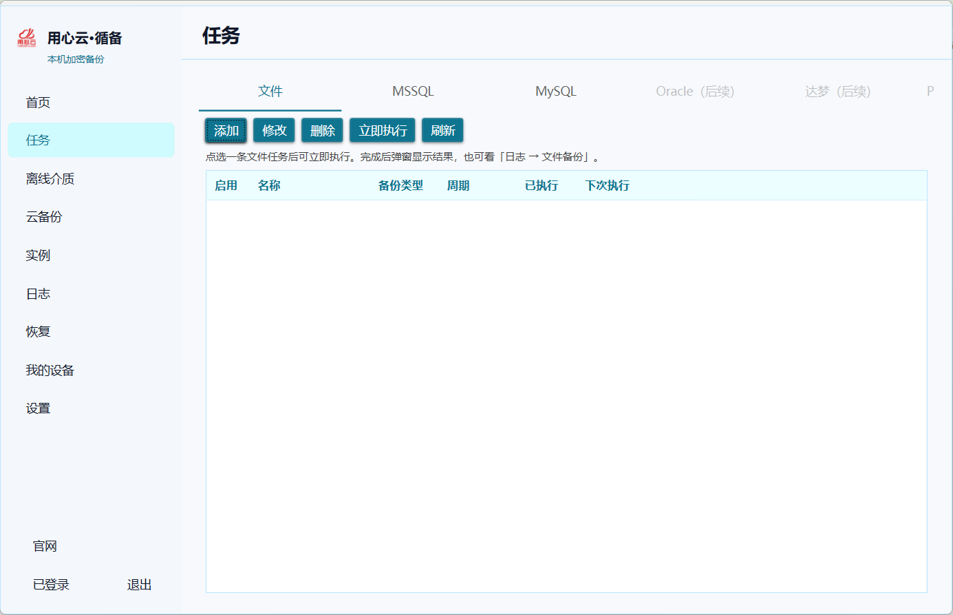Click the 修改 button
The height and width of the screenshot is (615, 953).
coord(274,130)
